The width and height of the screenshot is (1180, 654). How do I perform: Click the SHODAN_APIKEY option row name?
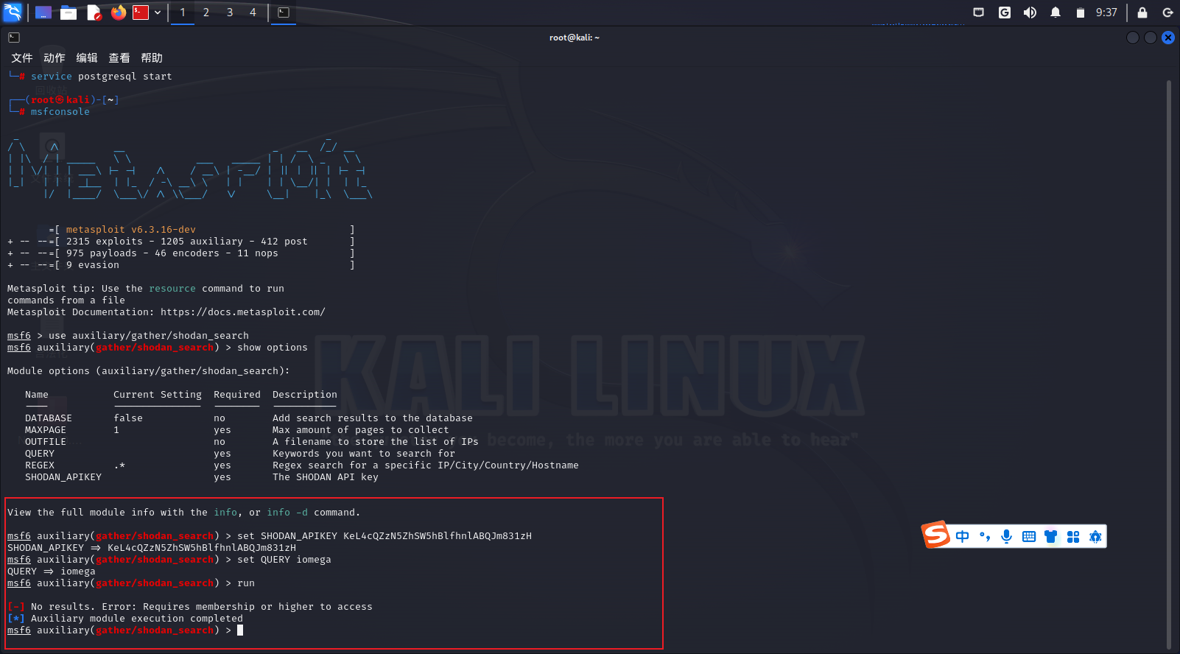[x=63, y=477]
